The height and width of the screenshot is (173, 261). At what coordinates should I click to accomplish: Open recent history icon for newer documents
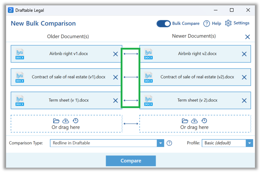point(204,121)
